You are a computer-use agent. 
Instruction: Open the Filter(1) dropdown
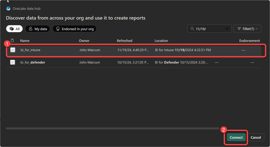click(x=247, y=29)
